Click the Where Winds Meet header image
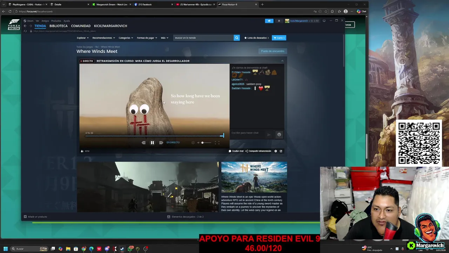Viewport: 449px width, 253px height. pyautogui.click(x=254, y=177)
